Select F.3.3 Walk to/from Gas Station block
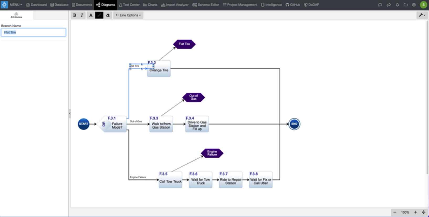429x217 pixels. (x=161, y=124)
